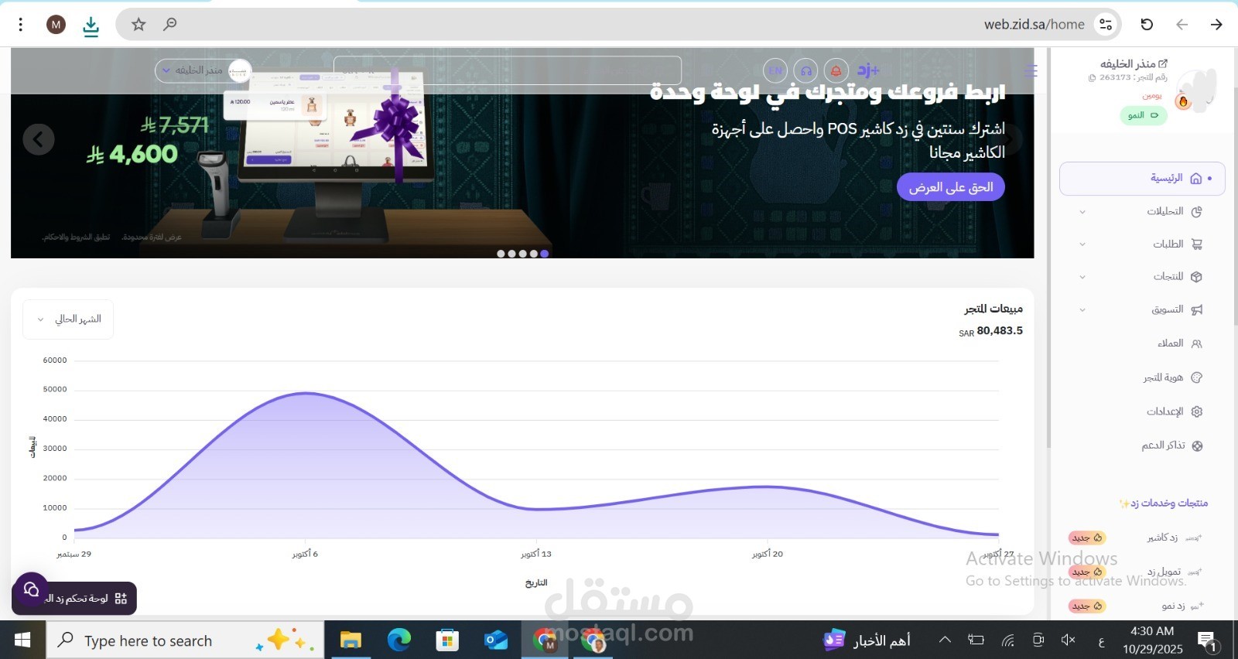Click the people icon for العملاء
The height and width of the screenshot is (659, 1238).
pos(1197,343)
